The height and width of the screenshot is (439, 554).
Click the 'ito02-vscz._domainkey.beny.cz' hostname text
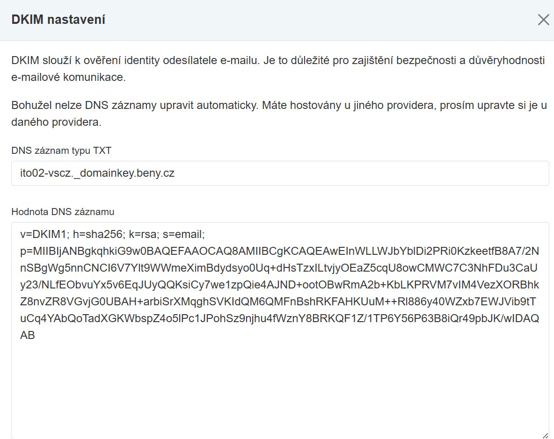[x=97, y=173]
